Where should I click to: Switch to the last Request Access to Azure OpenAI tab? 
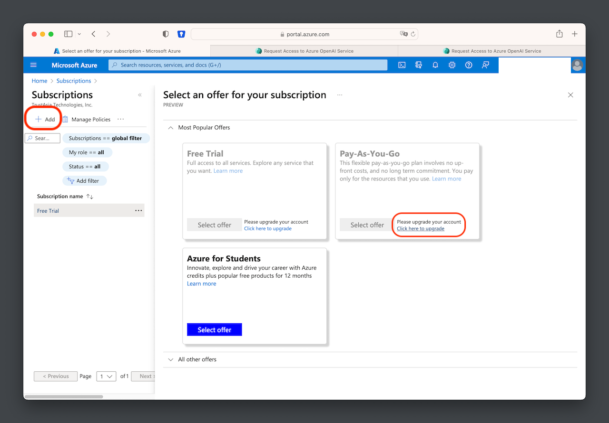[x=492, y=51]
